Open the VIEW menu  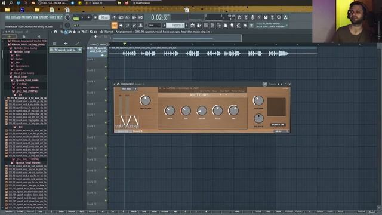(35, 17)
